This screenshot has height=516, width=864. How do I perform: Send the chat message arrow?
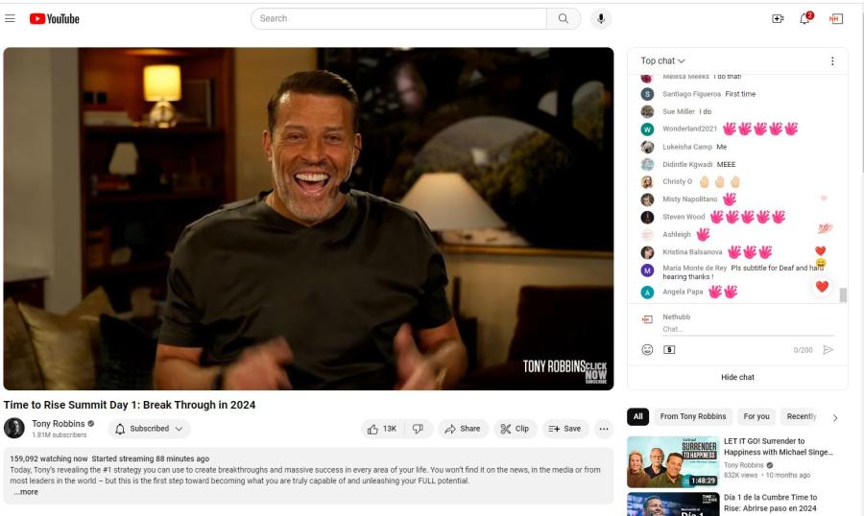(x=828, y=350)
